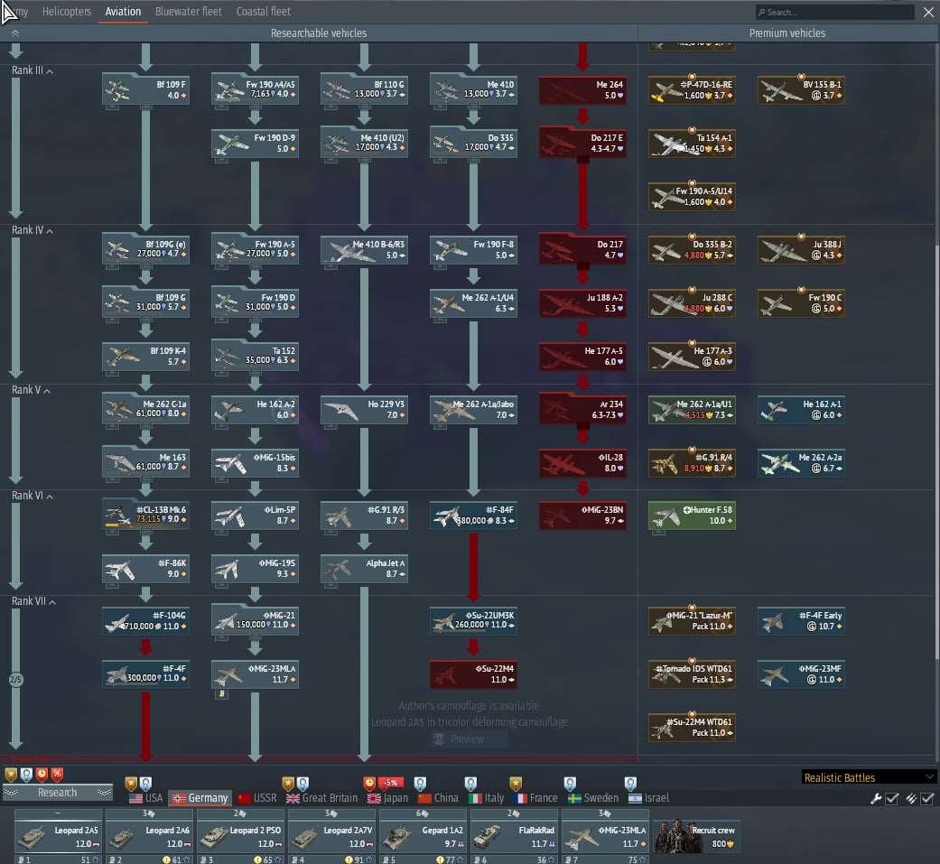The height and width of the screenshot is (864, 940).
Task: Open the Bluewater fleet tab
Action: pos(188,12)
